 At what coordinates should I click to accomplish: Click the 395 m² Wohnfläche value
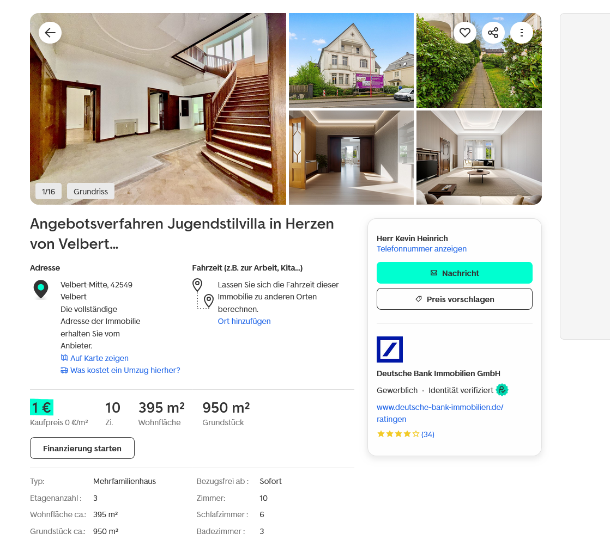pos(161,407)
